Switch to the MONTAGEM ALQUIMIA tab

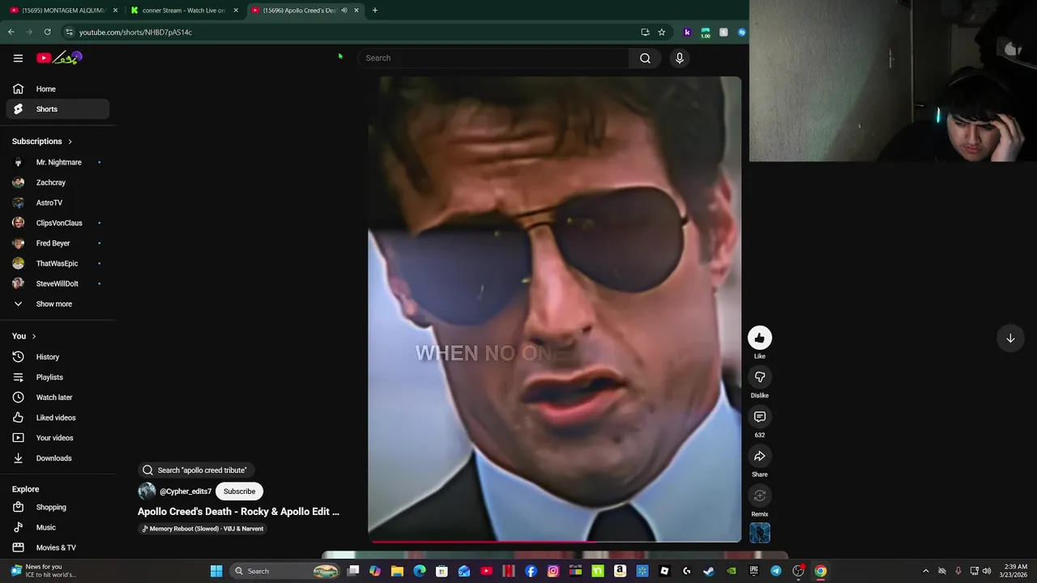point(63,11)
